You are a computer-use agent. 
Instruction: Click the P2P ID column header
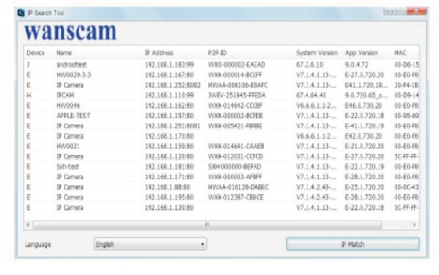coord(217,53)
